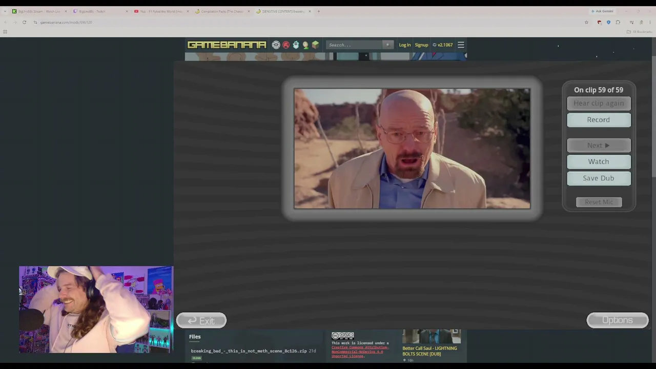
Task: Focus the GameBanana search field
Action: 355,45
